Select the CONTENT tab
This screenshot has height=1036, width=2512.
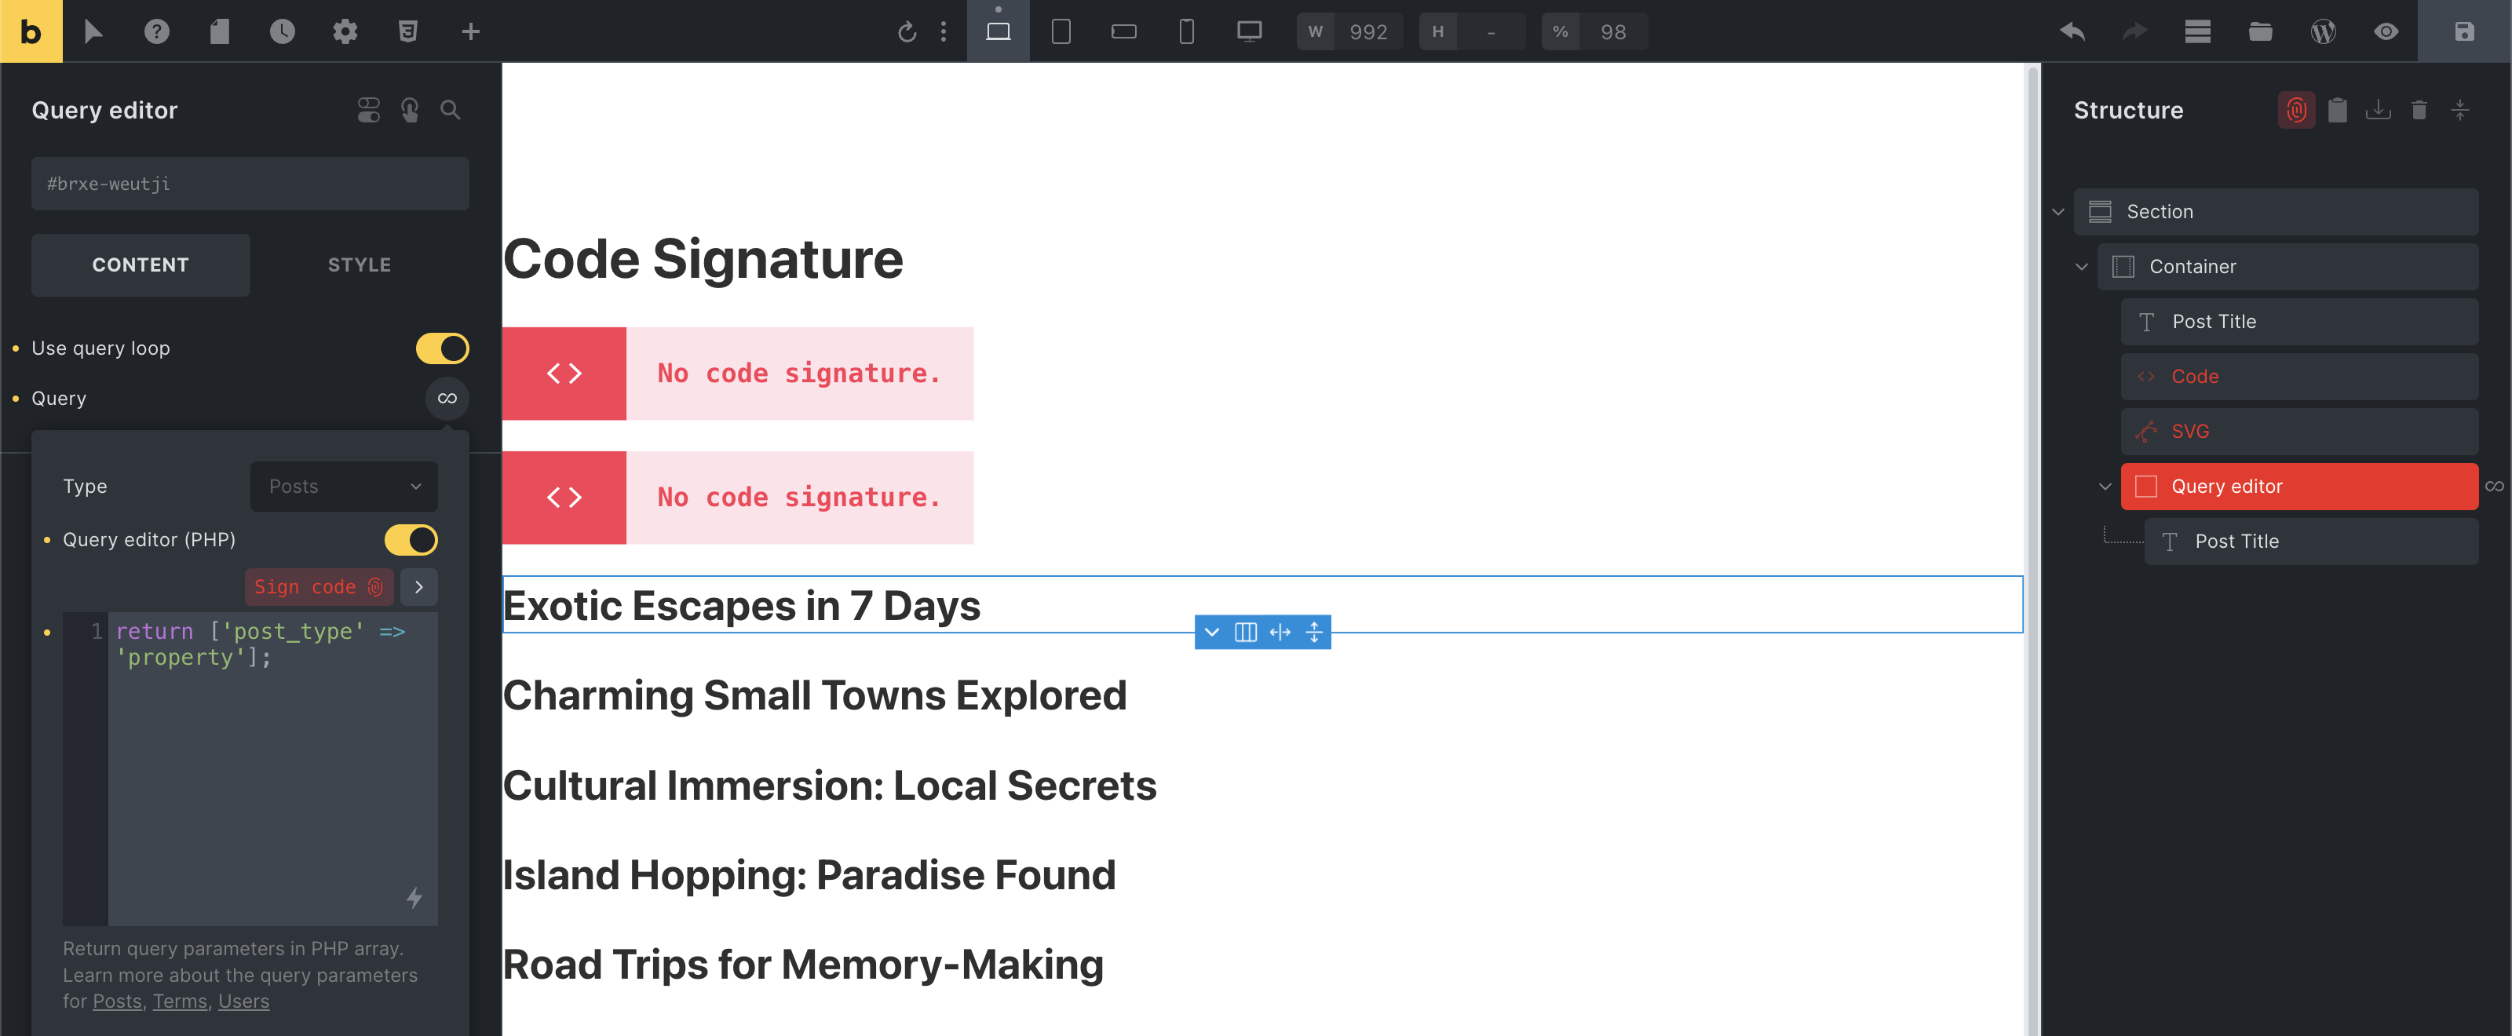tap(141, 264)
